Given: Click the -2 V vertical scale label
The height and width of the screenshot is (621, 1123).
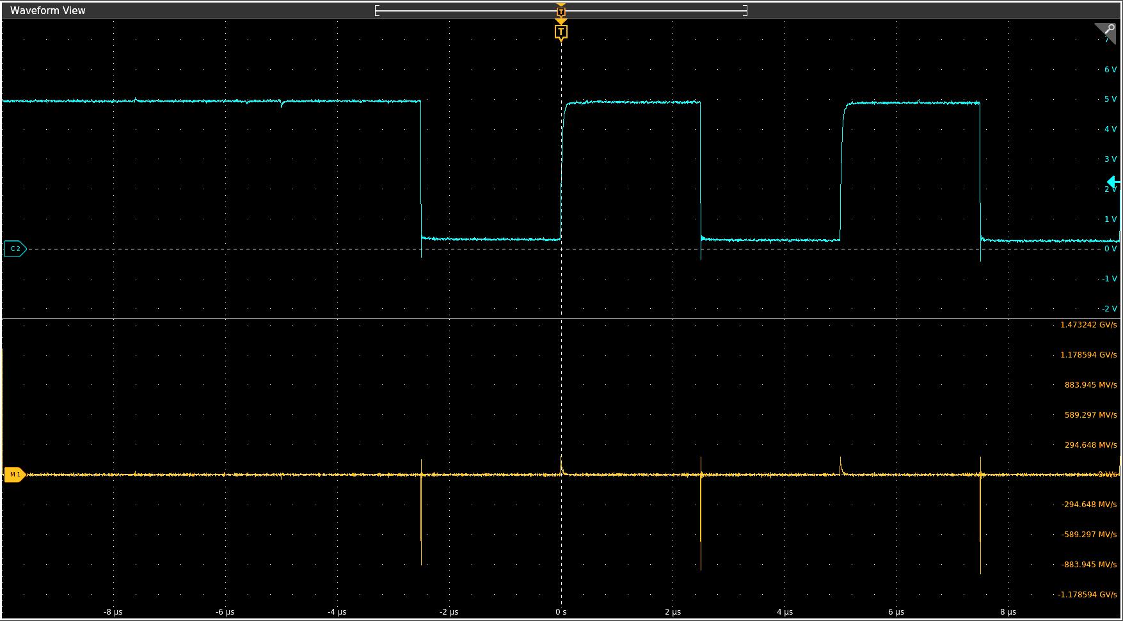Looking at the screenshot, I should pyautogui.click(x=1110, y=309).
